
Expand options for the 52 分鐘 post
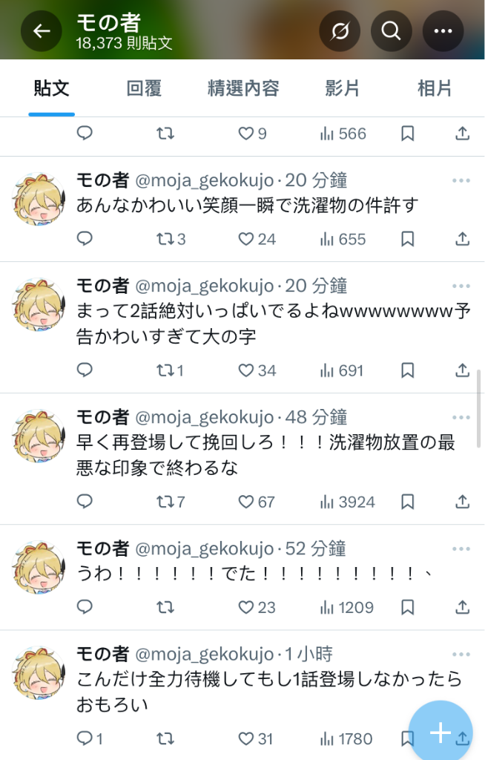(x=461, y=548)
